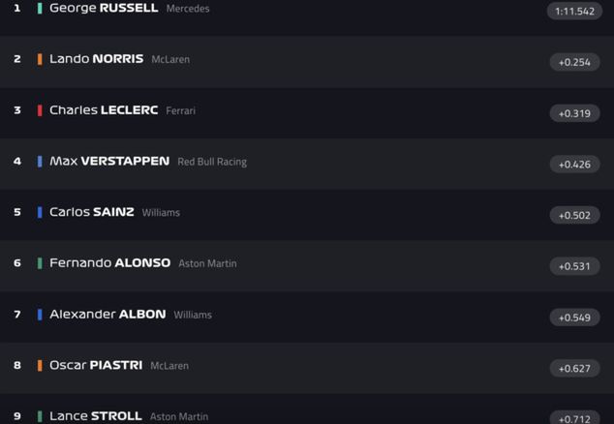Click Leclerc's red team color bar

coord(40,110)
